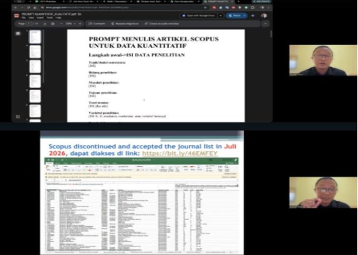Click the blue Share button
The image size is (358, 255).
(234, 15)
